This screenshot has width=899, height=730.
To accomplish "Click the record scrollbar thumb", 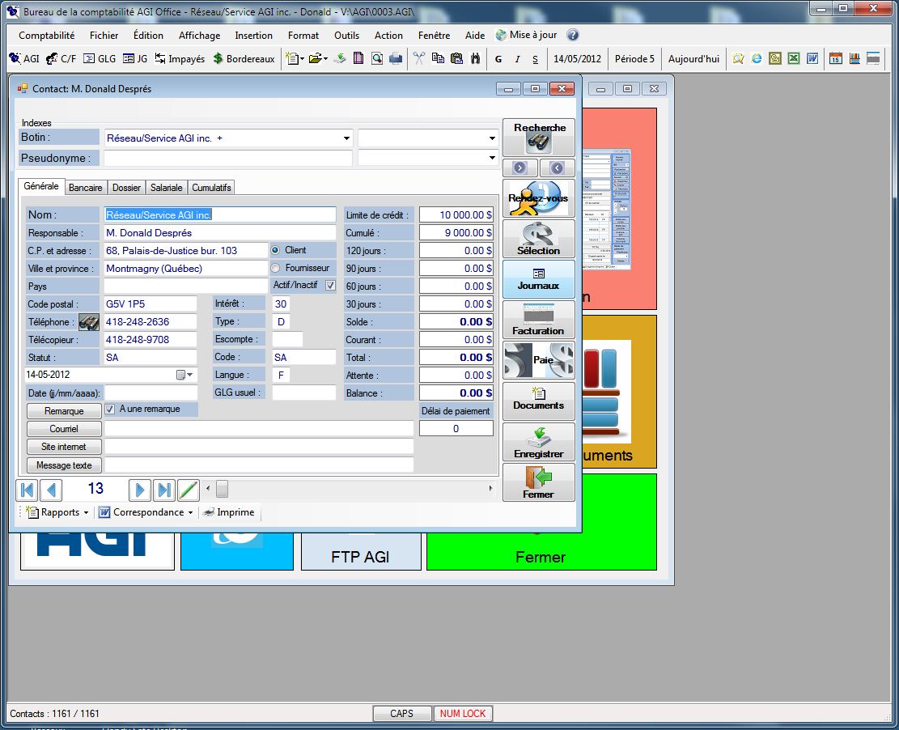I will point(223,489).
